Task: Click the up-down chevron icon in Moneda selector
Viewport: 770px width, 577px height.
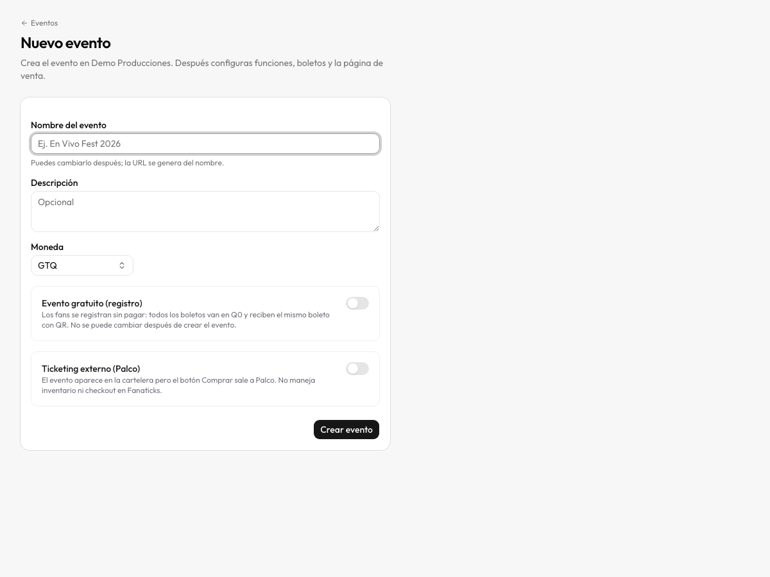Action: pos(122,265)
